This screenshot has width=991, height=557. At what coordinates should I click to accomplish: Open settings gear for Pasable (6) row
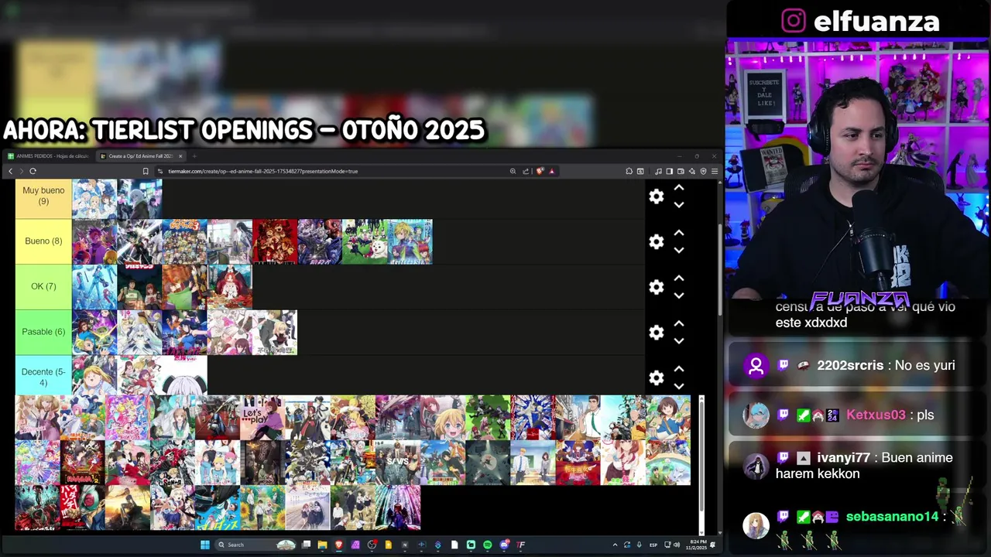click(x=657, y=332)
